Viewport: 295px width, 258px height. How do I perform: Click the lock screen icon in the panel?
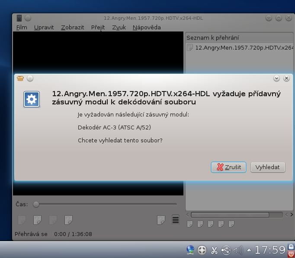[x=291, y=246]
